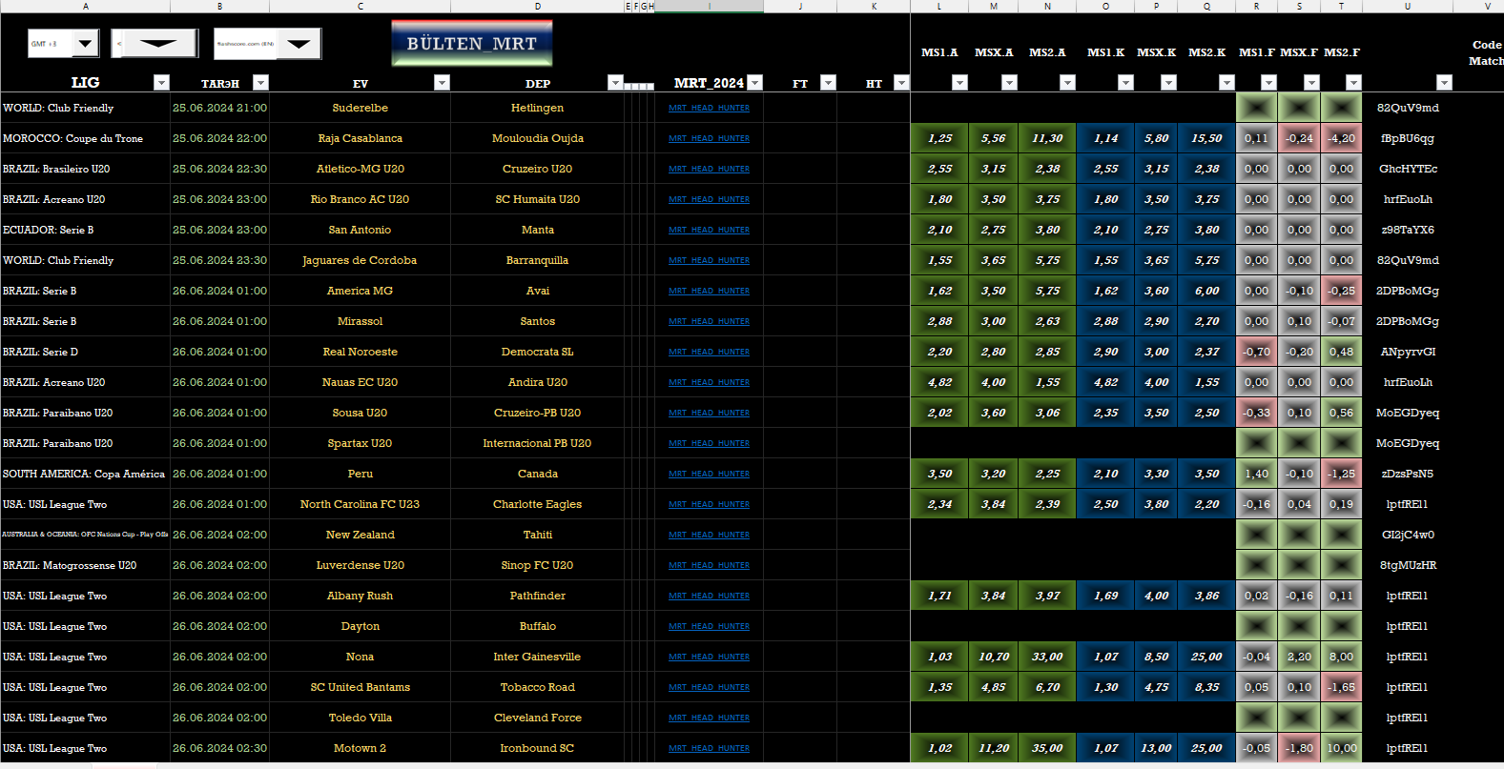Select the 'Luverdense U20' home team cell

point(361,565)
